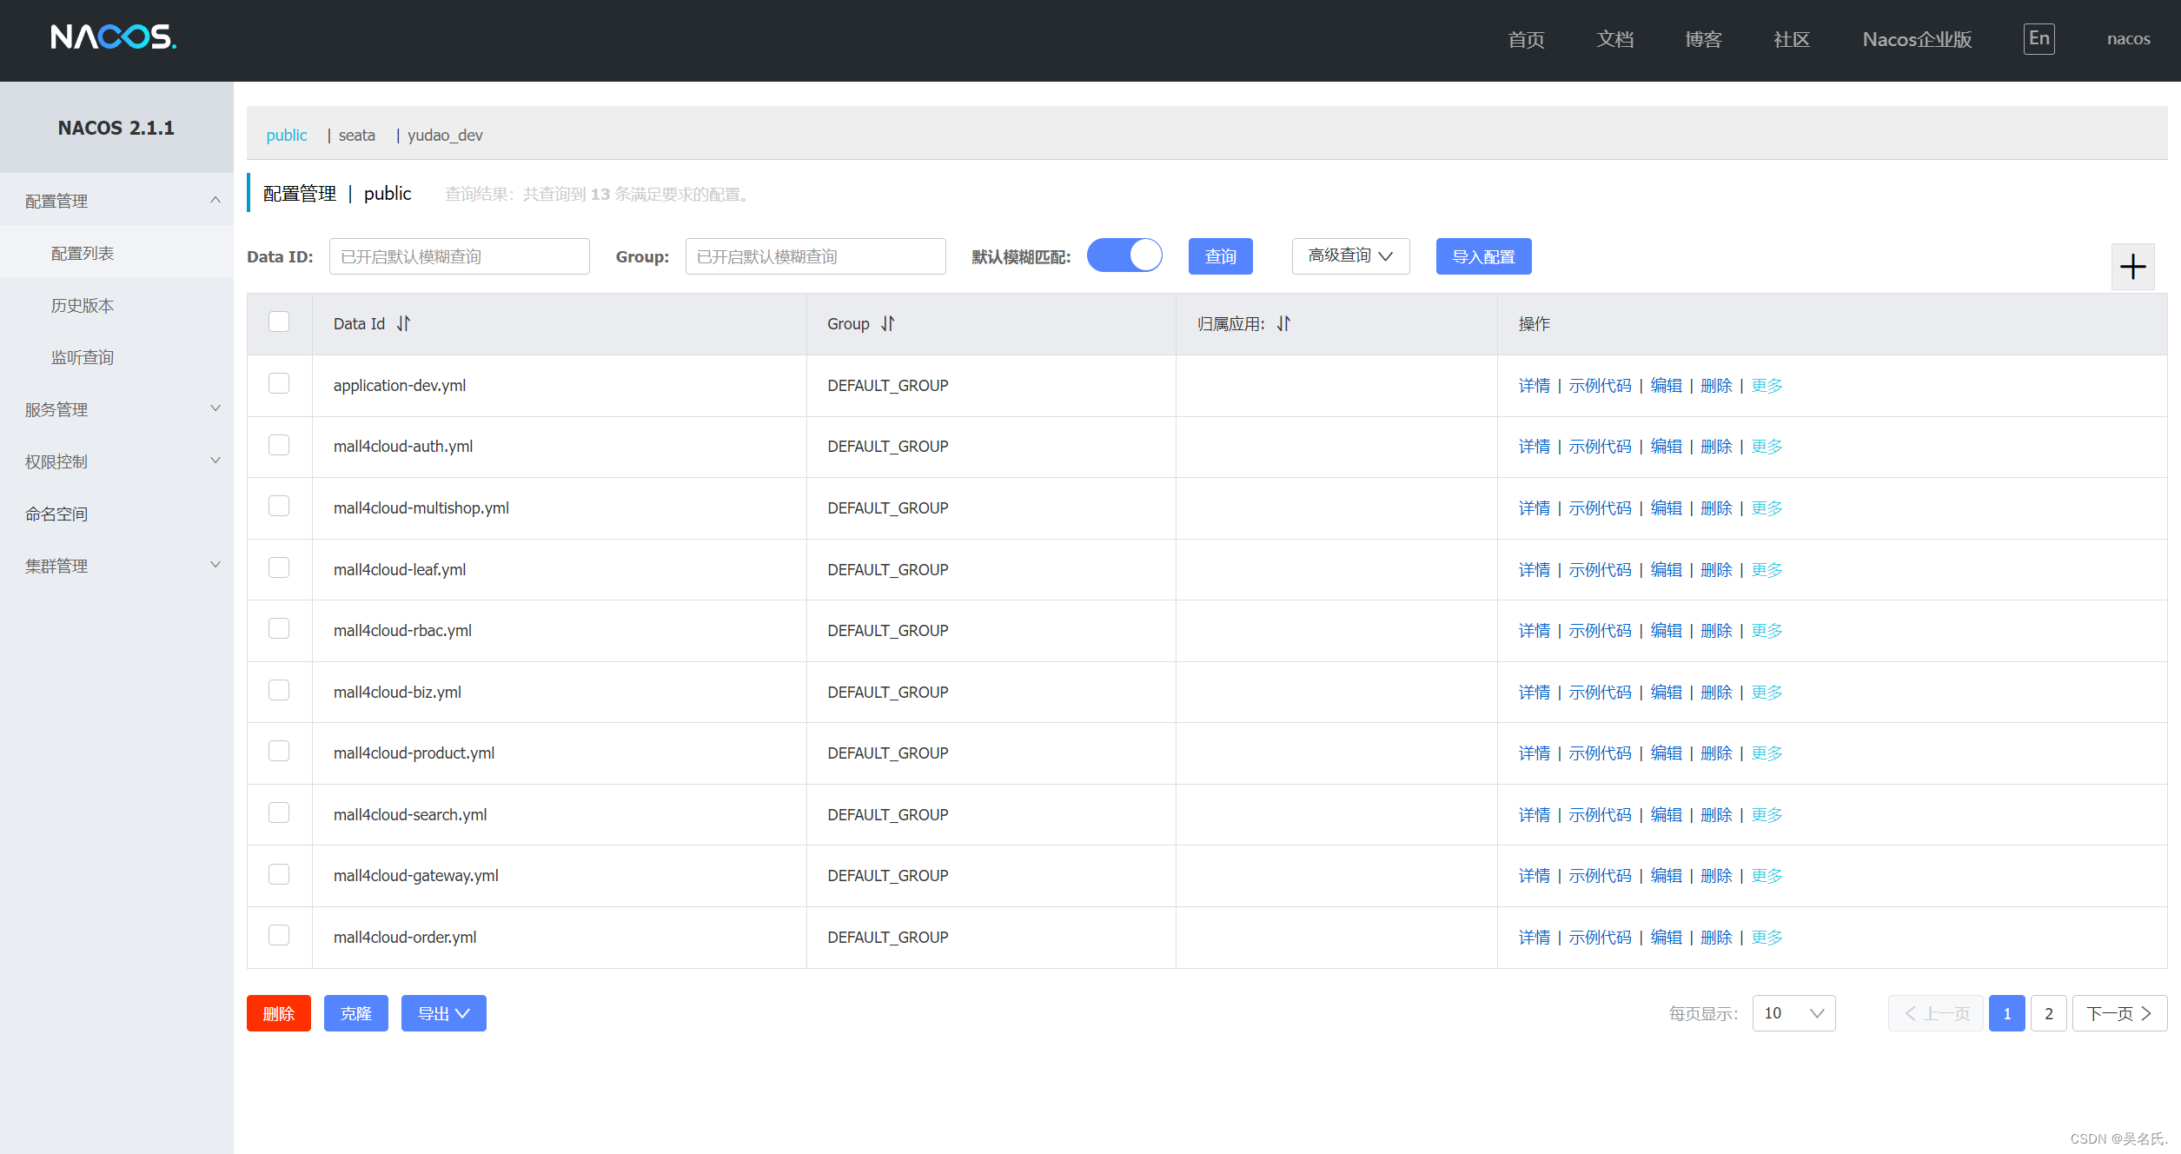Open the 每页显示 page size dropdown
This screenshot has width=2181, height=1154.
(1793, 1013)
